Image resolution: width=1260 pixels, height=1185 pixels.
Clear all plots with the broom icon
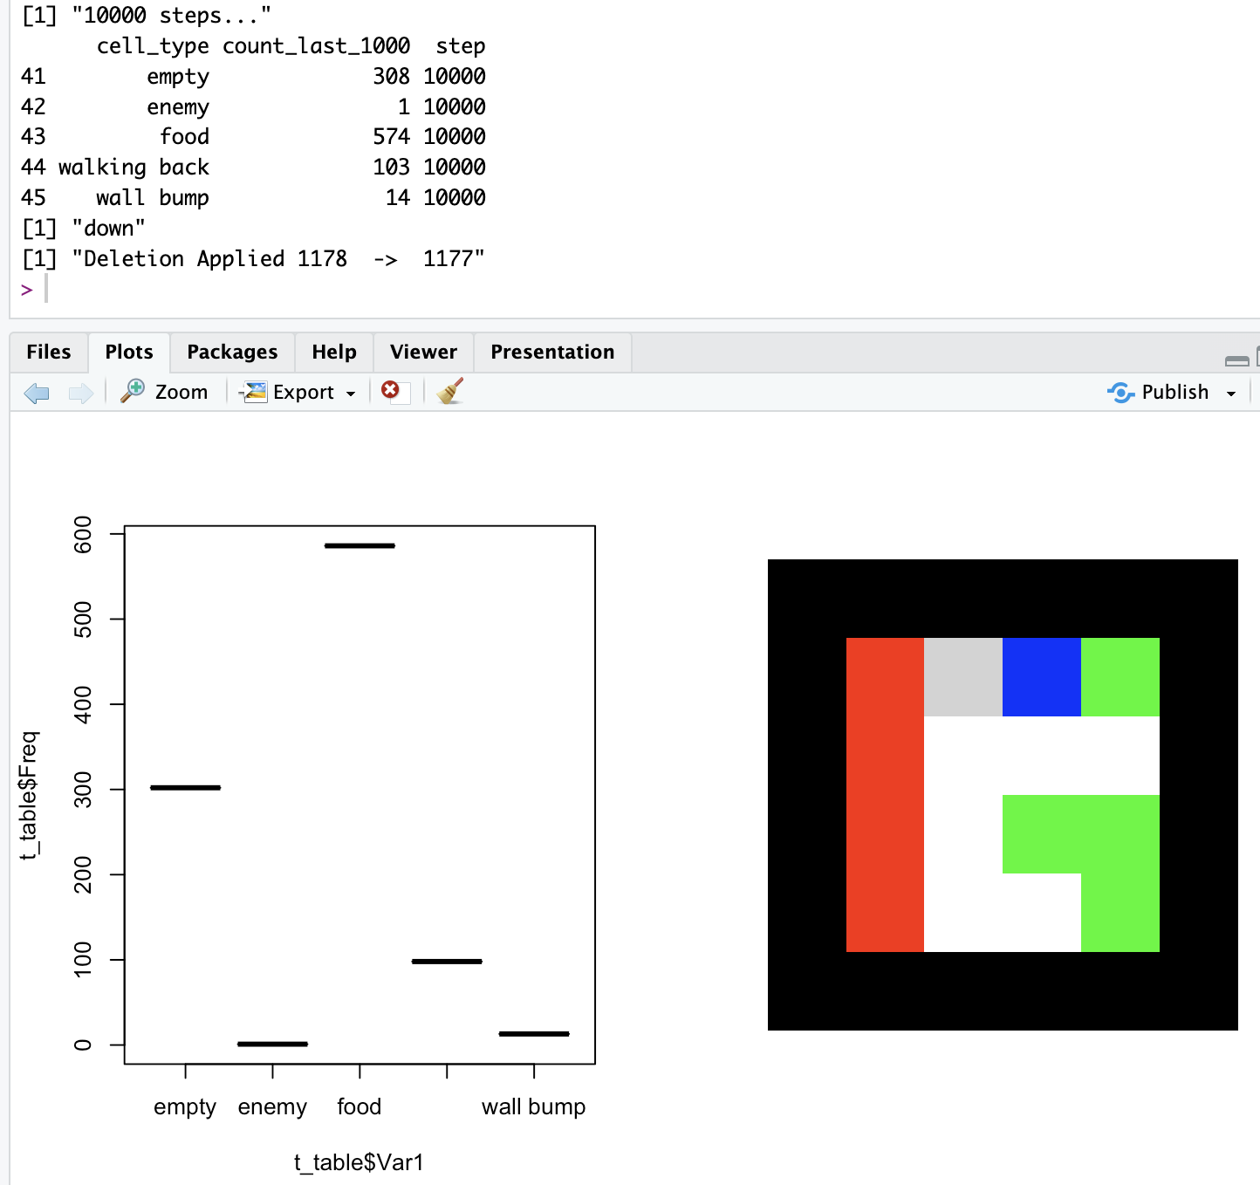(x=449, y=391)
